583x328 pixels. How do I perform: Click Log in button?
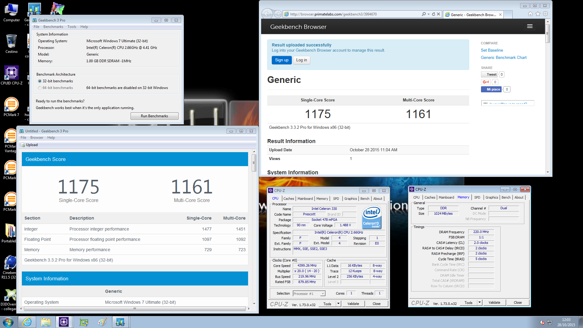(302, 60)
